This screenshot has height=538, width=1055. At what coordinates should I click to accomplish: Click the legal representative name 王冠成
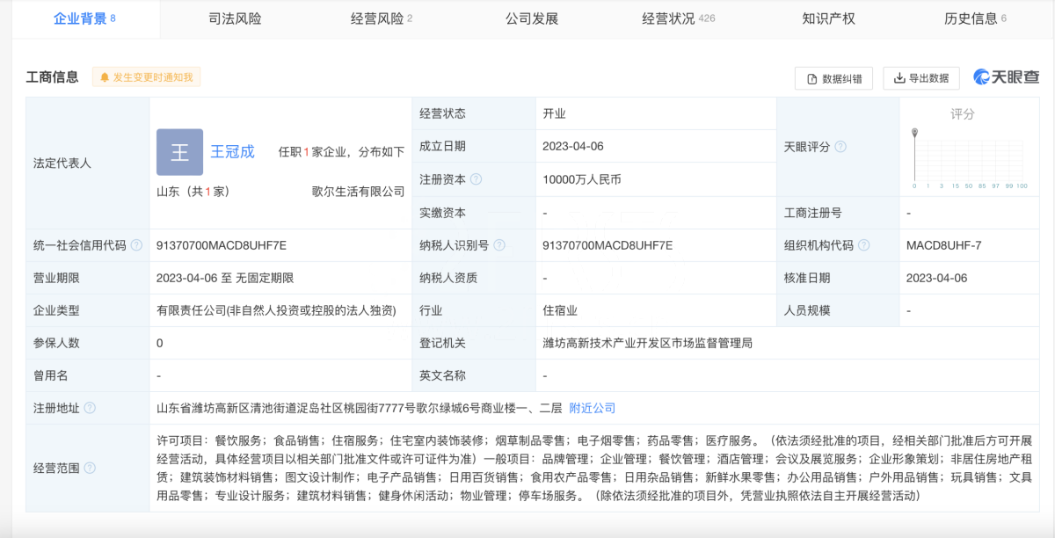233,151
